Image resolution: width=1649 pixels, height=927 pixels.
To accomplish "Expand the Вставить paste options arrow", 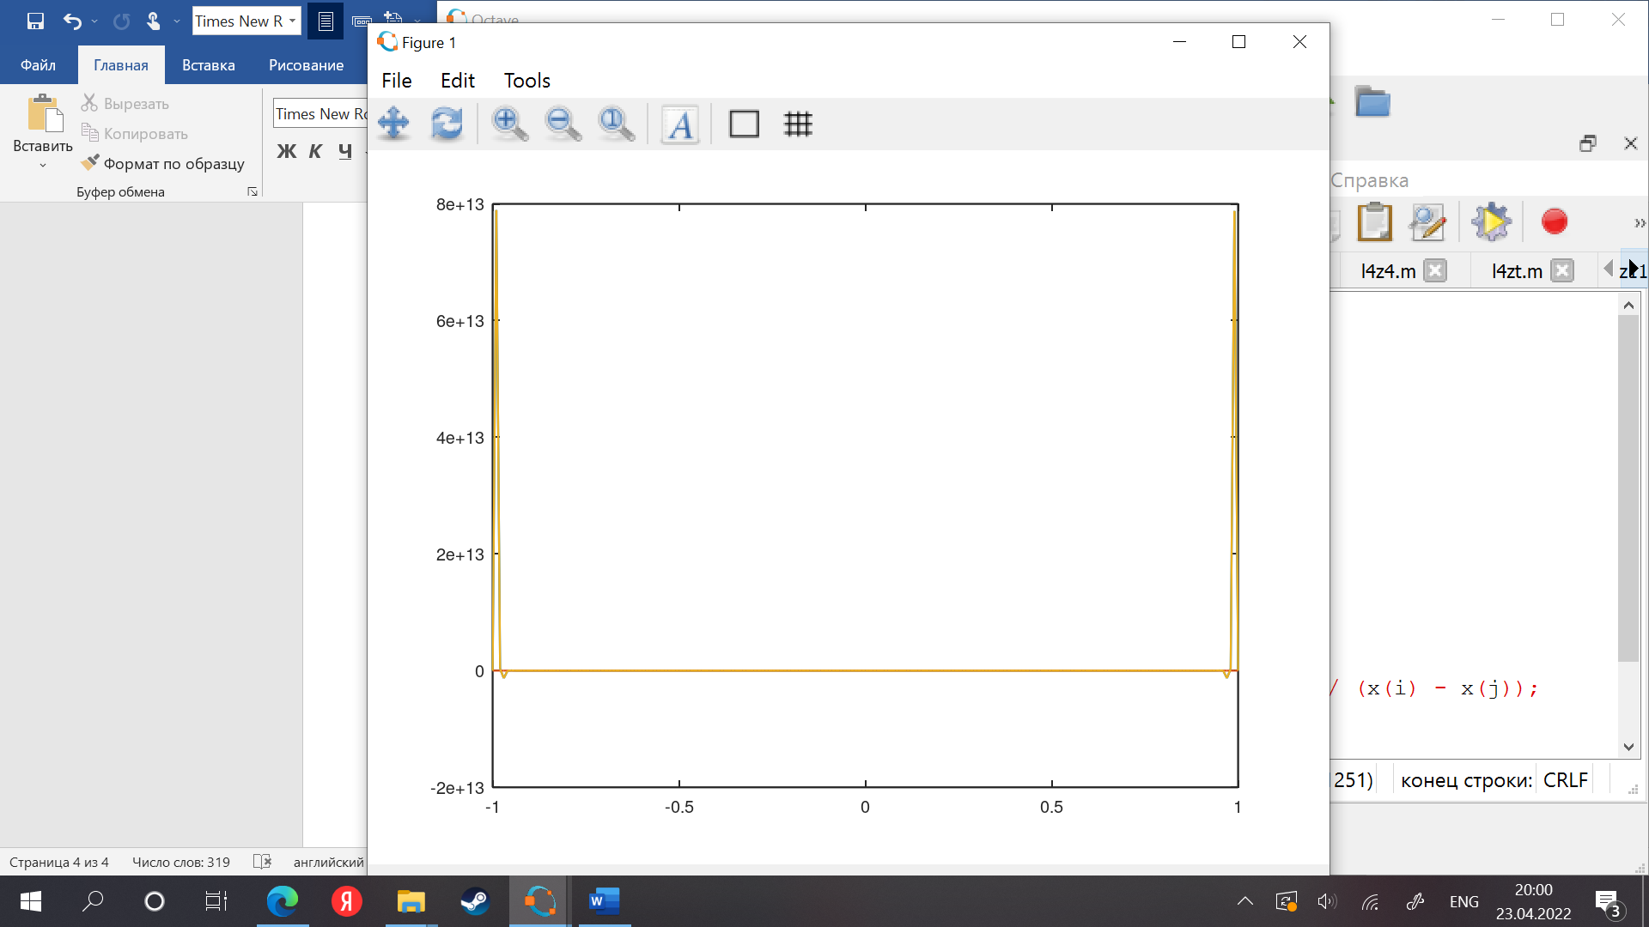I will (43, 165).
